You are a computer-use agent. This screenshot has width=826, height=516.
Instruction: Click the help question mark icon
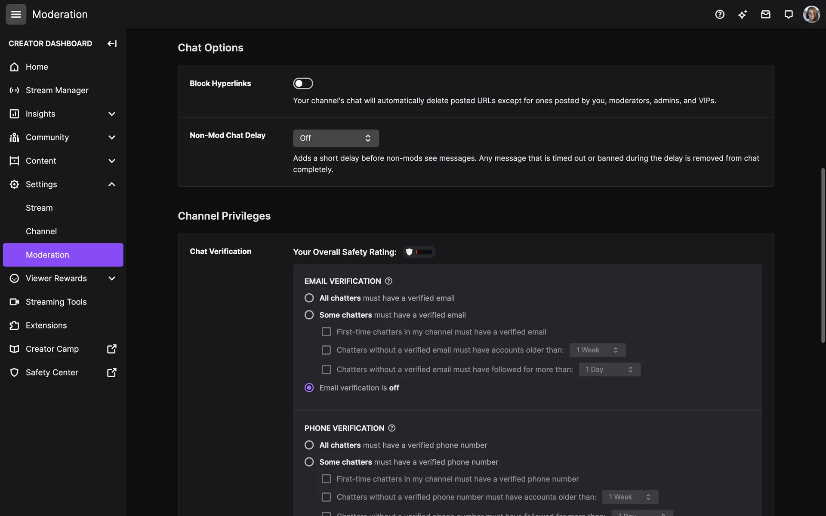[720, 14]
